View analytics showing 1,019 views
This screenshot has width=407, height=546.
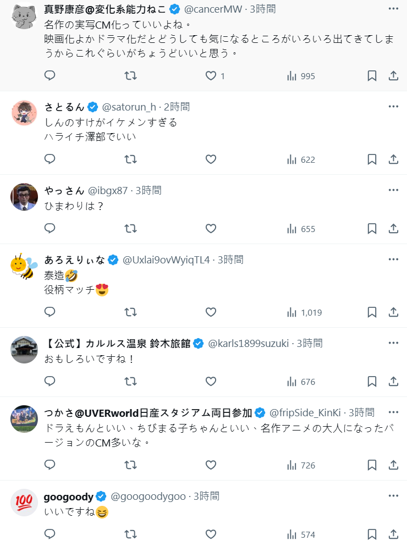(304, 312)
